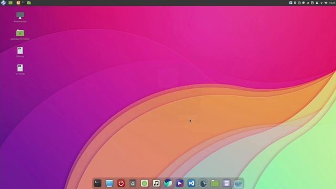Launch the music player from the dock

tap(156, 183)
